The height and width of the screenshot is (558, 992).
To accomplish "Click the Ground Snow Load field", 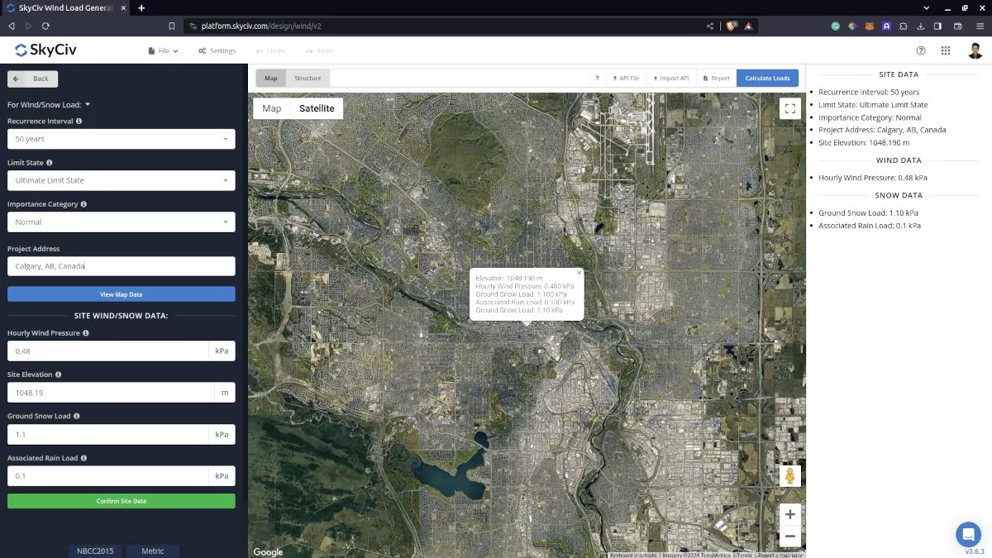I will click(x=107, y=434).
